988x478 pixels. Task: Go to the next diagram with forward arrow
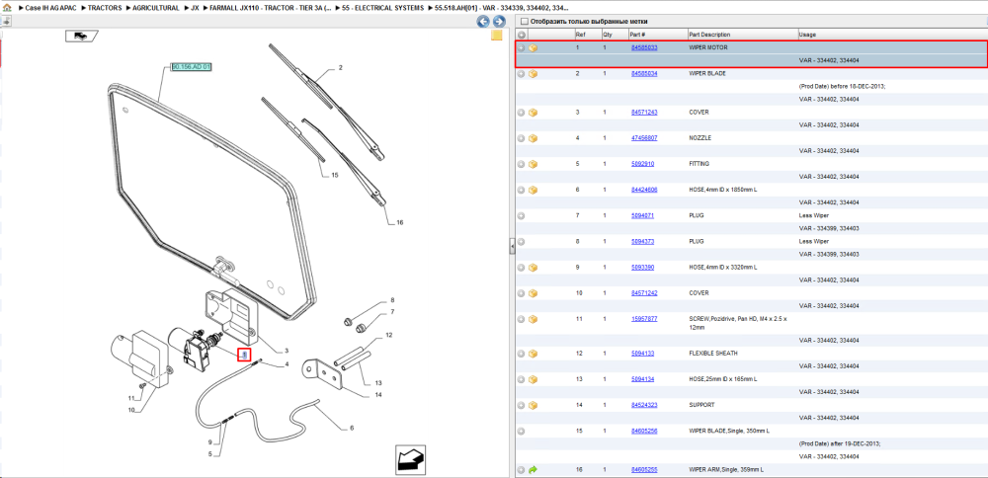click(x=498, y=22)
